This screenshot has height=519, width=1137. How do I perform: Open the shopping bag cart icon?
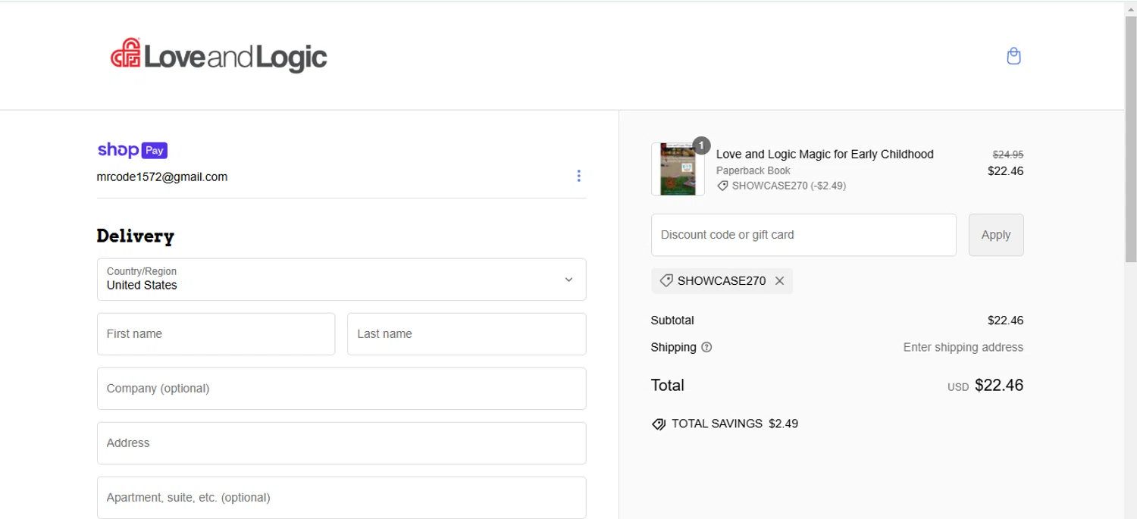coord(1013,56)
